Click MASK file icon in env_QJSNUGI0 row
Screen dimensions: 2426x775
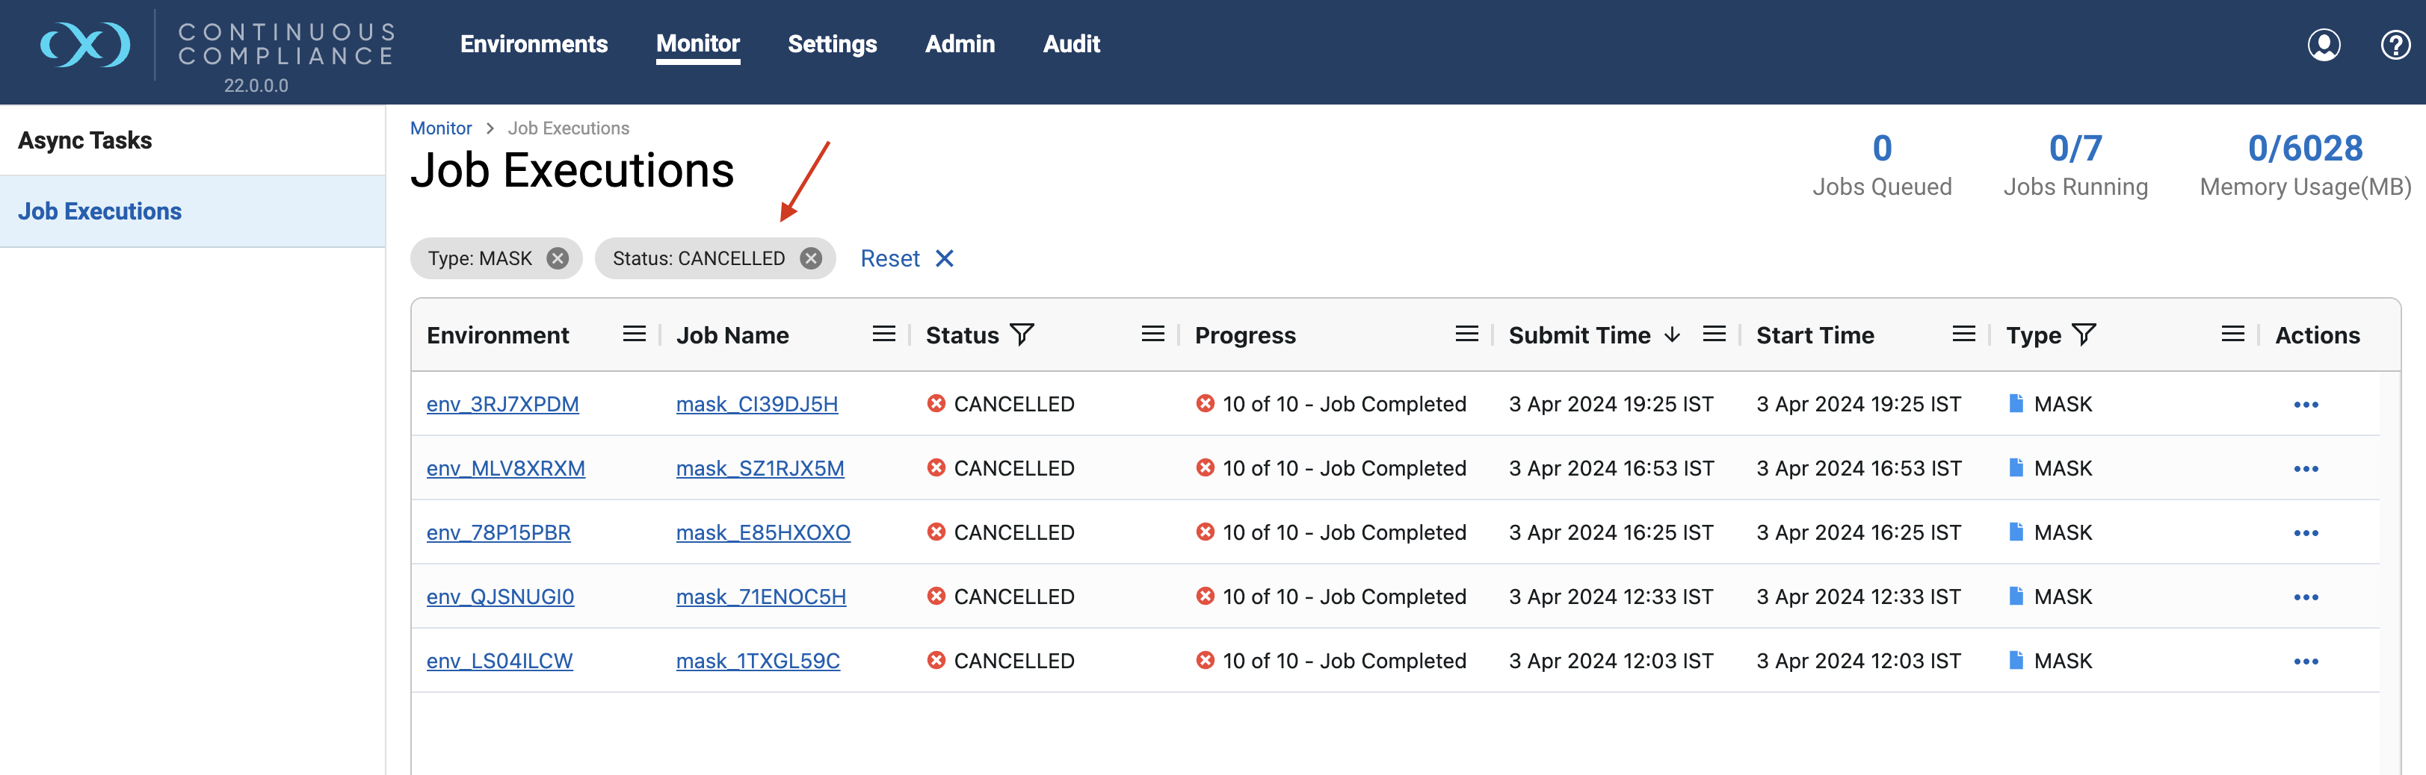coord(2016,595)
